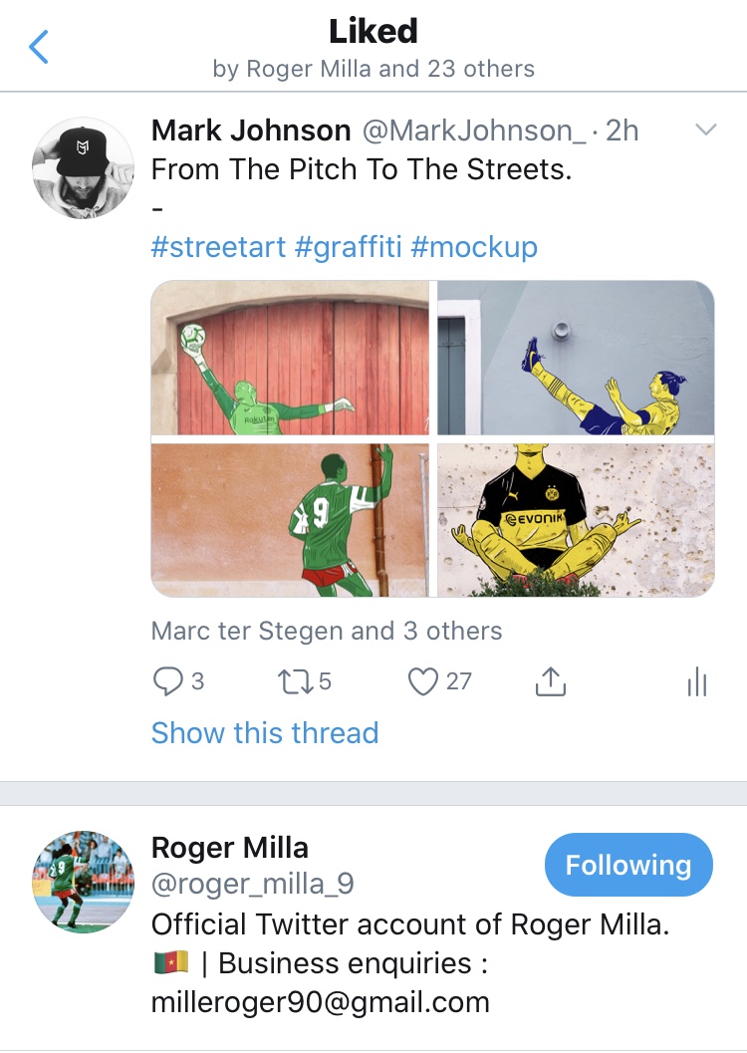View tweet analytics bar chart icon
Viewport: 747px width, 1053px height.
point(697,682)
